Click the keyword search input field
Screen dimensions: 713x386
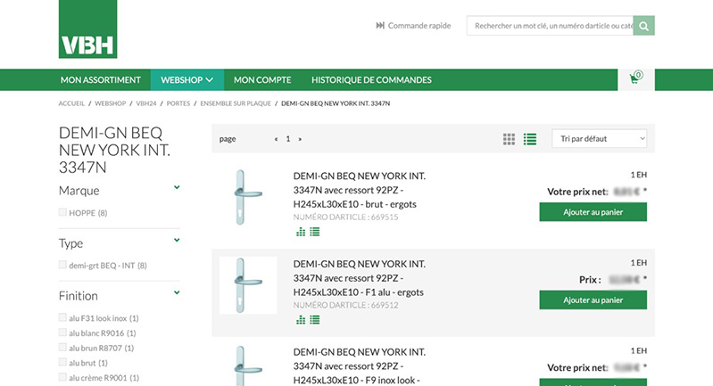[550, 26]
